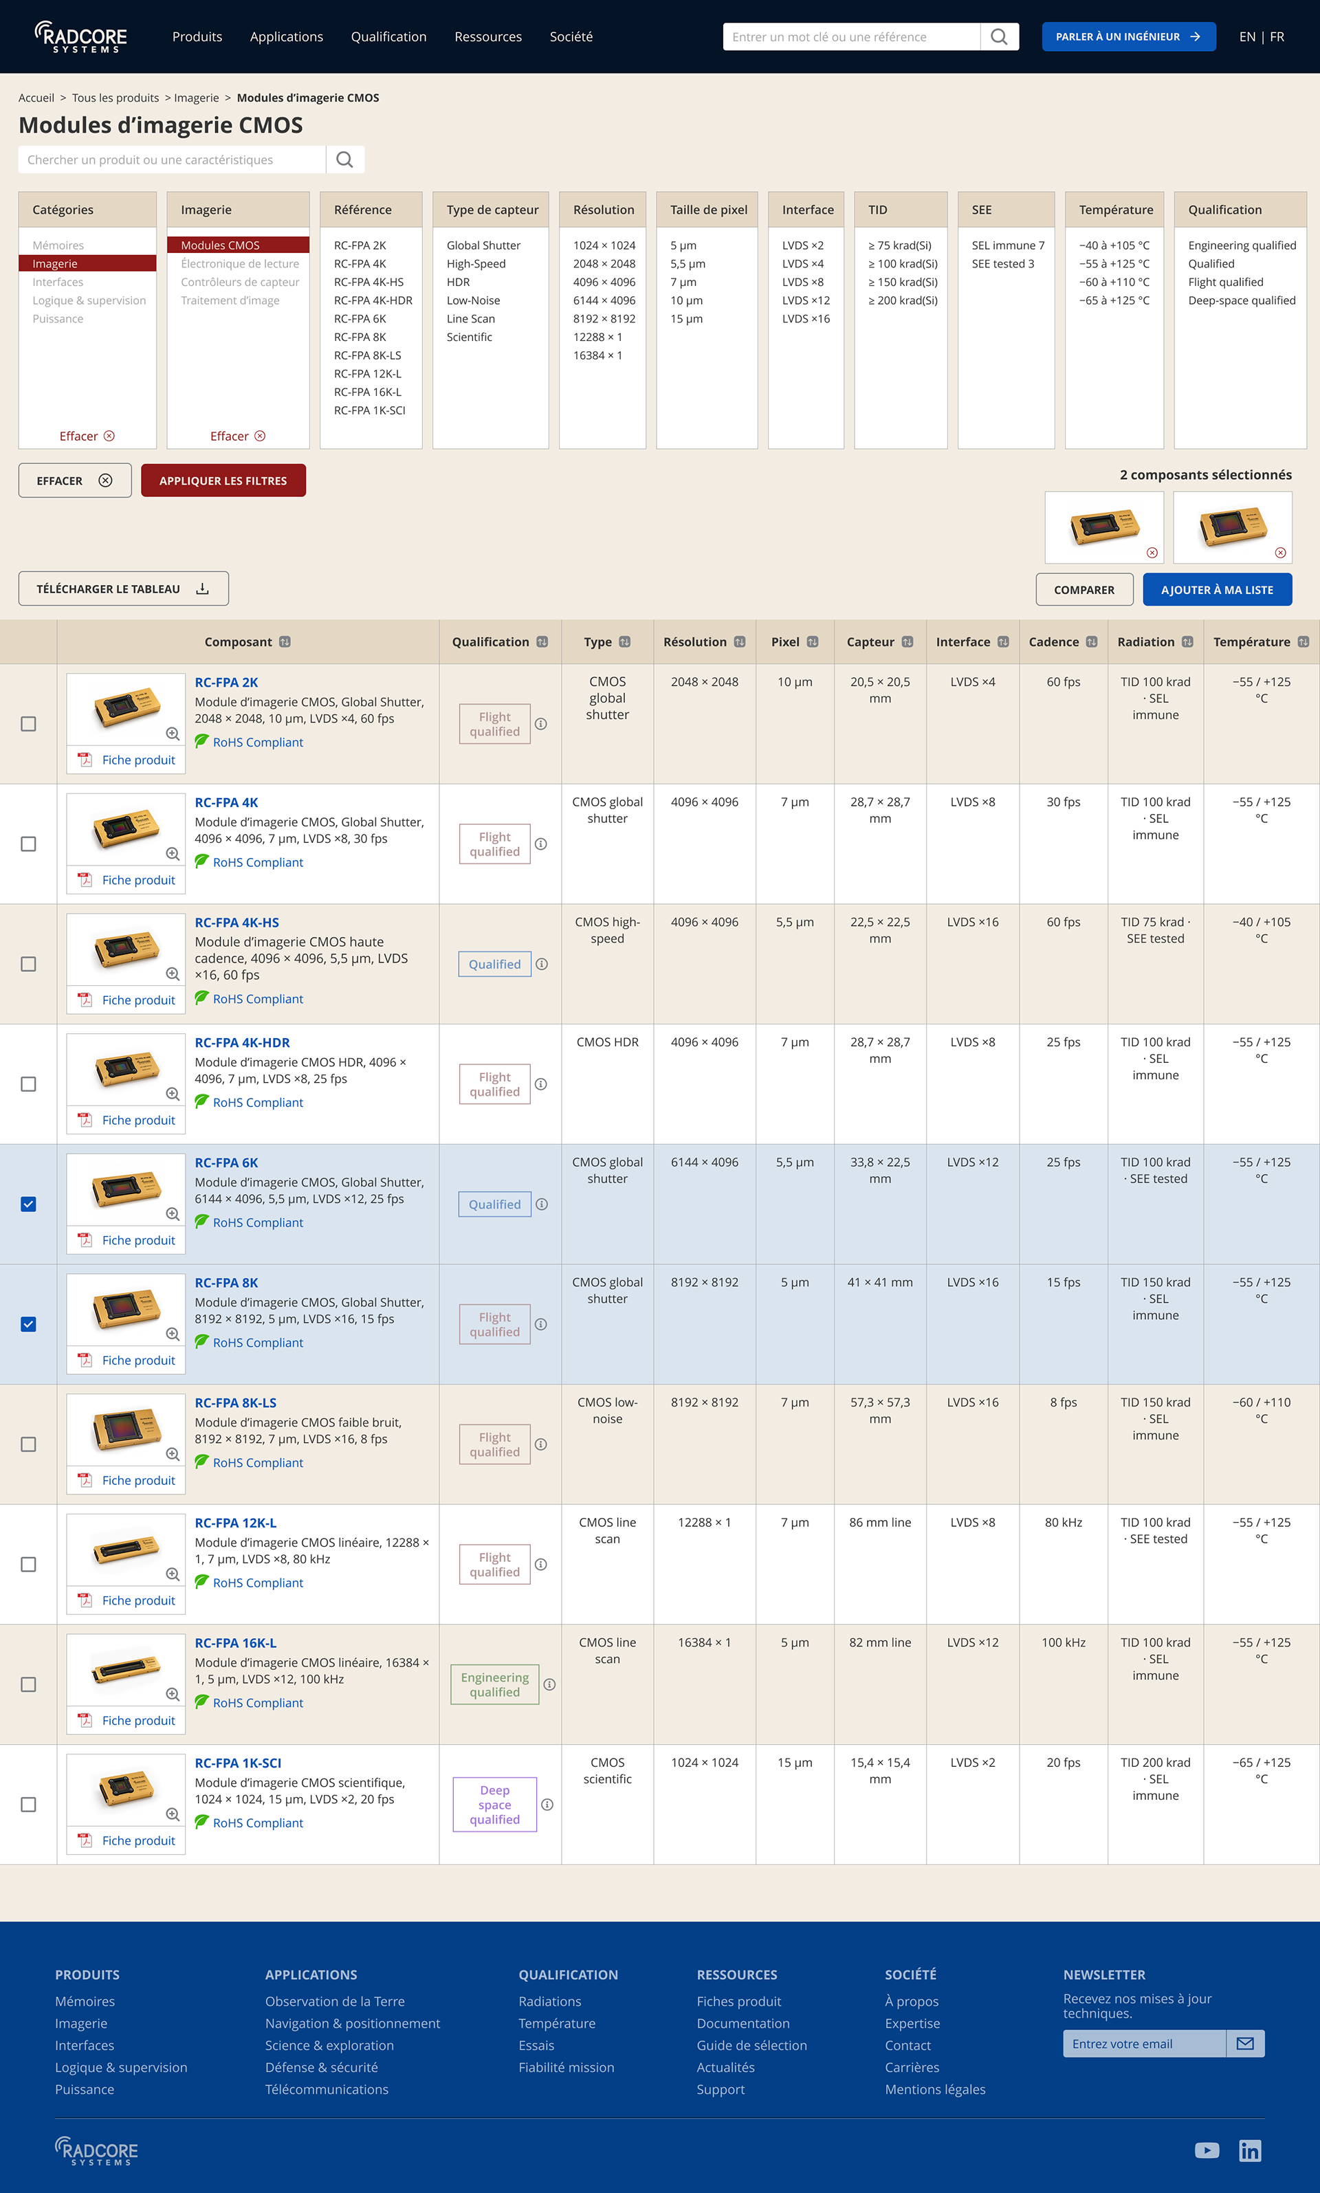Check the RC-FPA 4K-HDR row checkbox
This screenshot has width=1320, height=2193.
28,1084
